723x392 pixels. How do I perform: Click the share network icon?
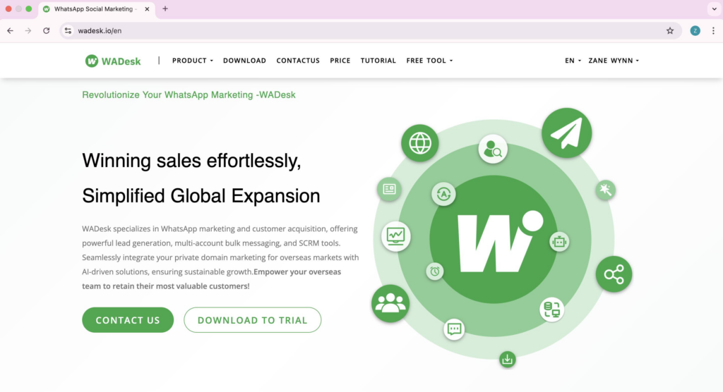614,274
